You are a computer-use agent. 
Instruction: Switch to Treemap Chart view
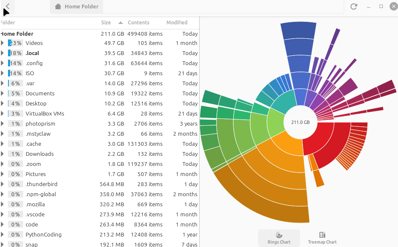[x=322, y=238]
